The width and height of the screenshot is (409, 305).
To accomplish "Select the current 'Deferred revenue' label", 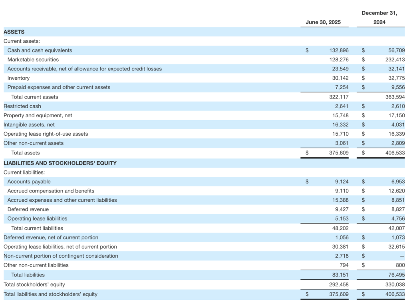I will [28, 209].
